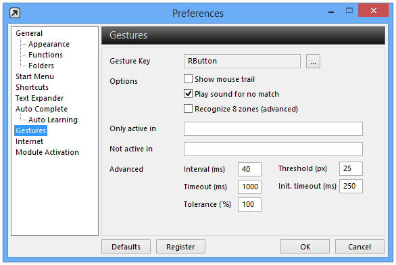Click the app arrow icon in title bar

[x=15, y=13]
